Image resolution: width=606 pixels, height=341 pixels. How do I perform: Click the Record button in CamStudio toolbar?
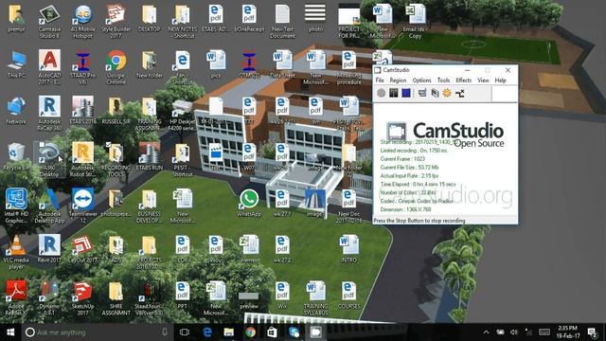tap(381, 93)
